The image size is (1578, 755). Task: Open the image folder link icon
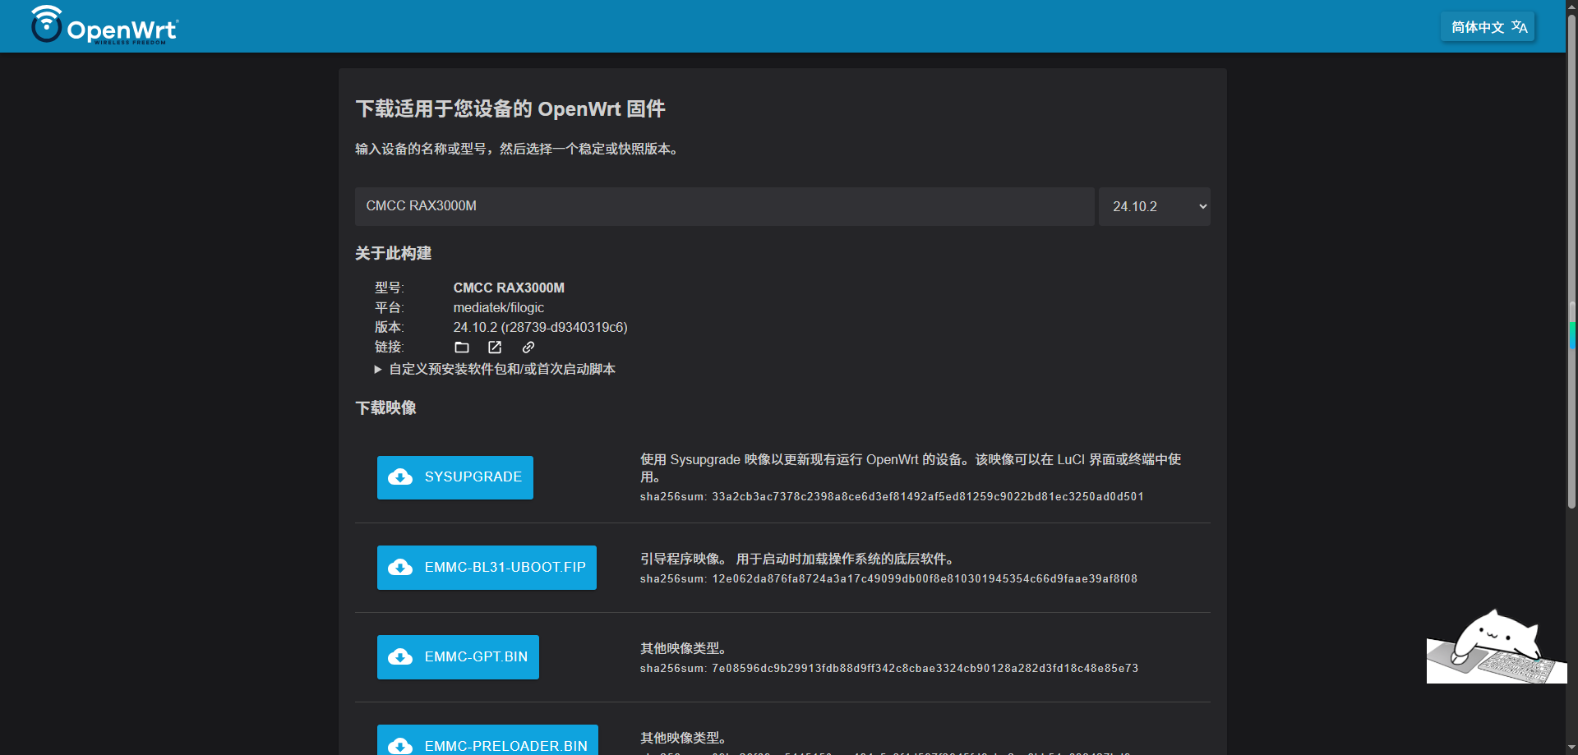point(462,347)
